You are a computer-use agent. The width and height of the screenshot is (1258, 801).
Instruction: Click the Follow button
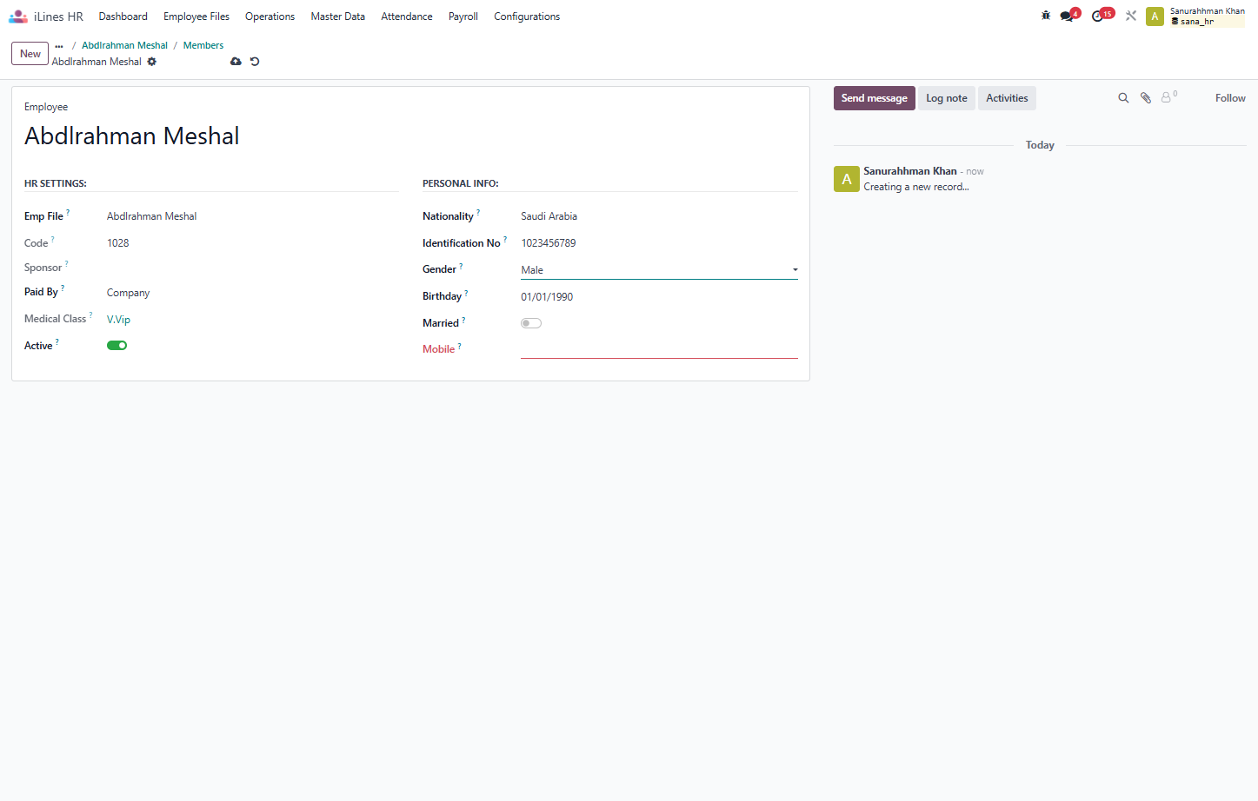click(1230, 98)
